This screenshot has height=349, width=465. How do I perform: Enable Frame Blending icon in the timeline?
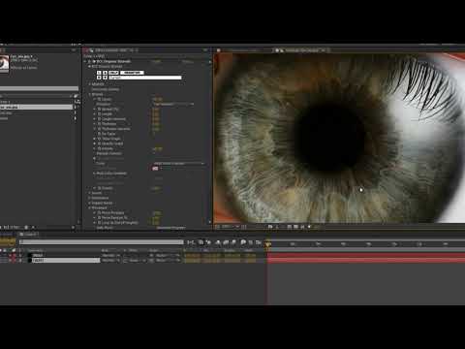226,242
